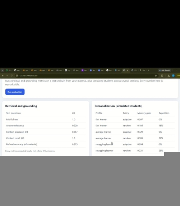Bookmark this page with the star icon
The width and height of the screenshot is (180, 206).
point(156,75)
